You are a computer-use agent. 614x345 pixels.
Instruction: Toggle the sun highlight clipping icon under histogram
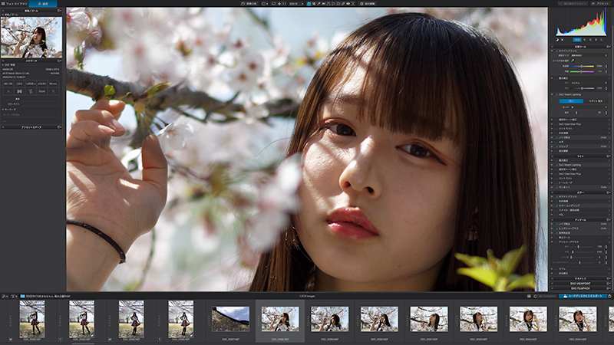[563, 40]
